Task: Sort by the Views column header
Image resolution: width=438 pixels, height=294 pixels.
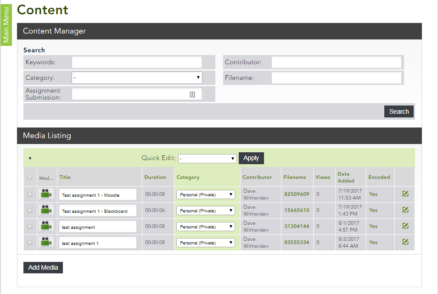Action: (x=323, y=177)
